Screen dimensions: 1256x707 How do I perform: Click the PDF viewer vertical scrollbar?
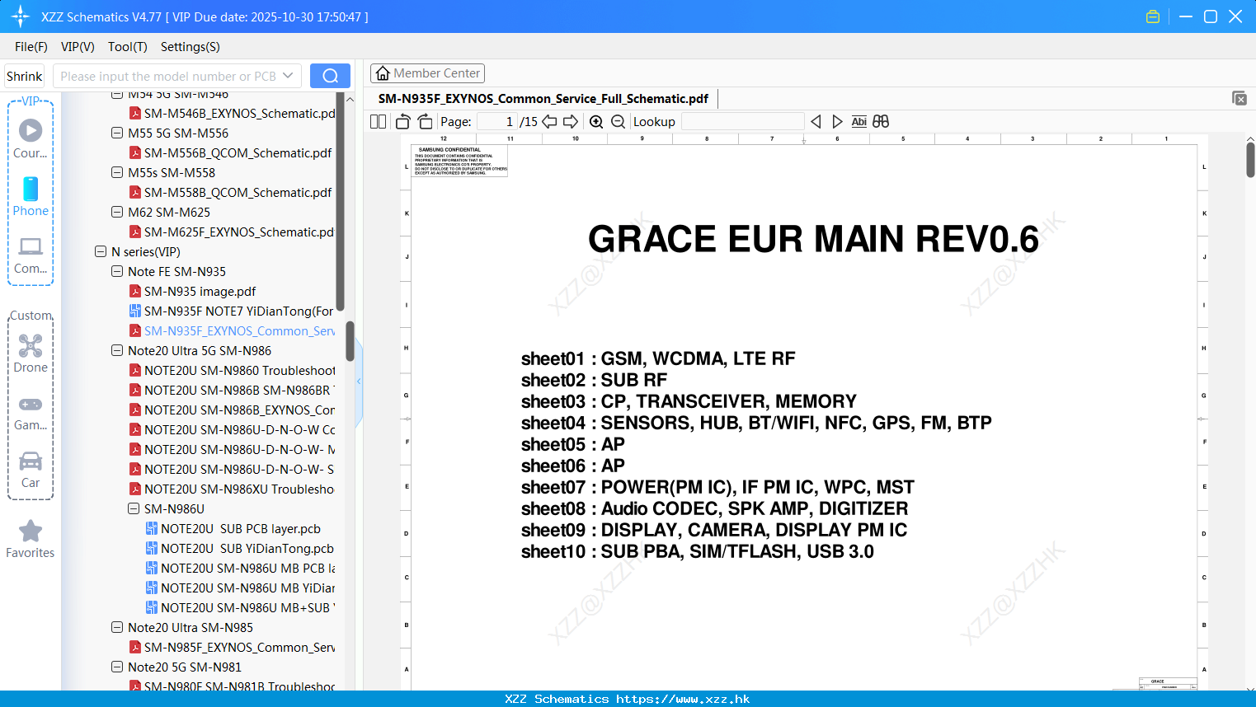(x=1250, y=160)
